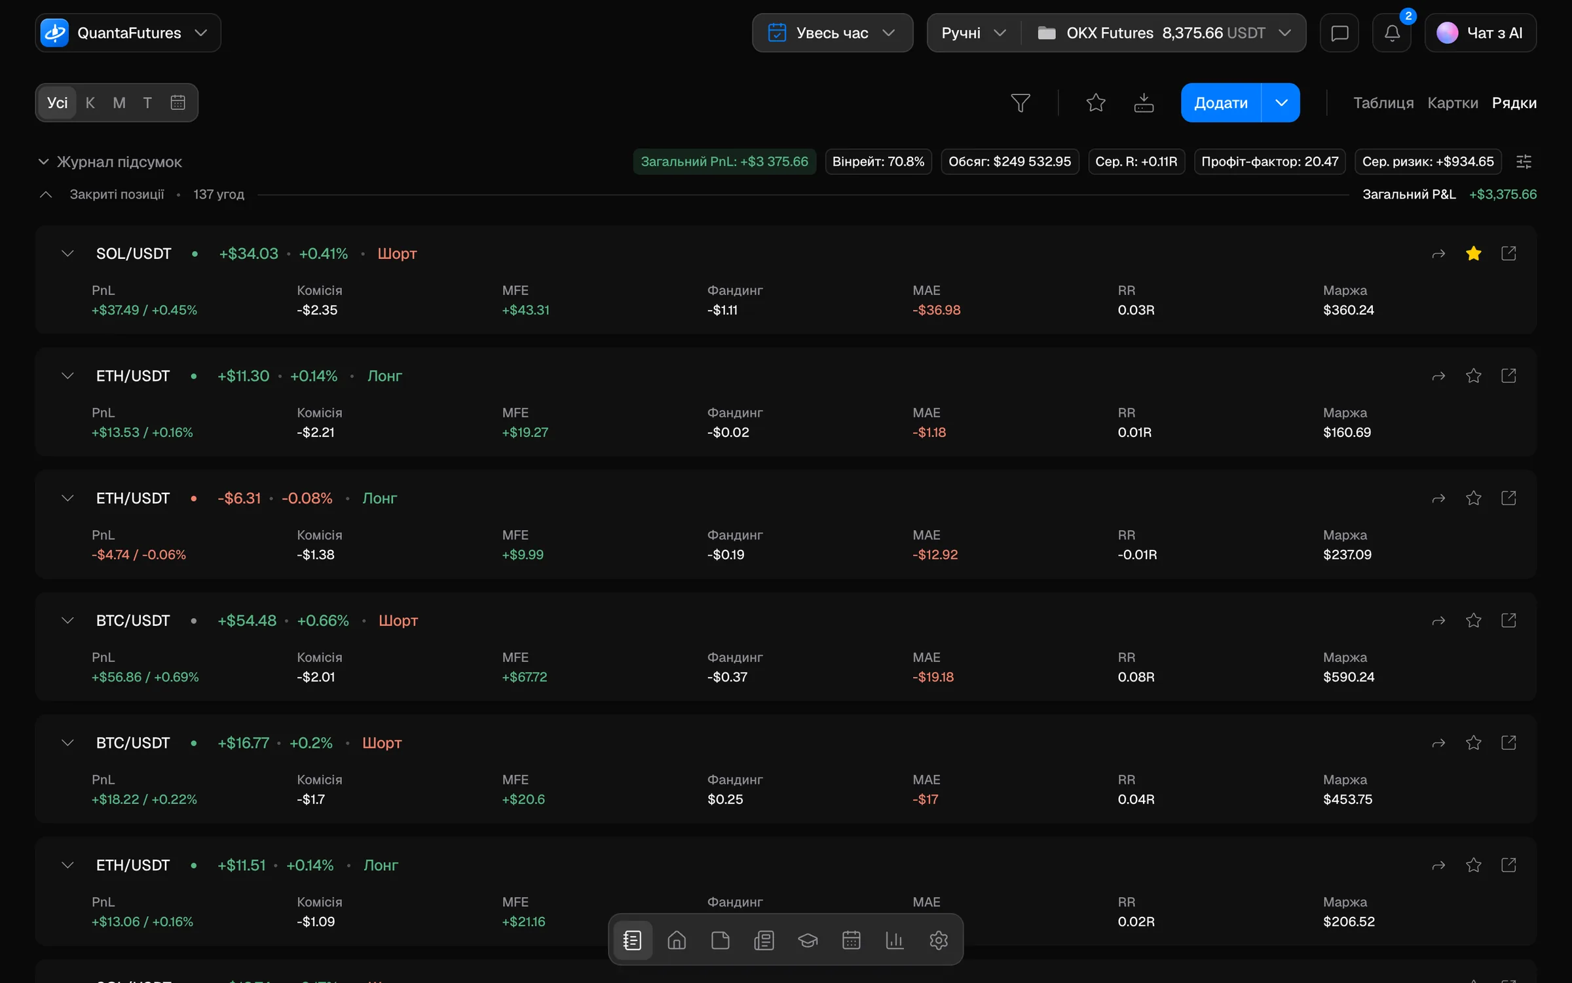Open the custom date calendar filter

[178, 103]
